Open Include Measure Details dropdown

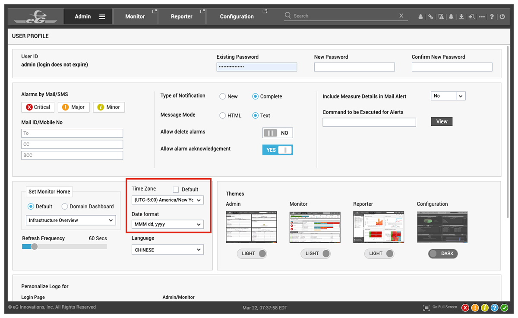(448, 96)
